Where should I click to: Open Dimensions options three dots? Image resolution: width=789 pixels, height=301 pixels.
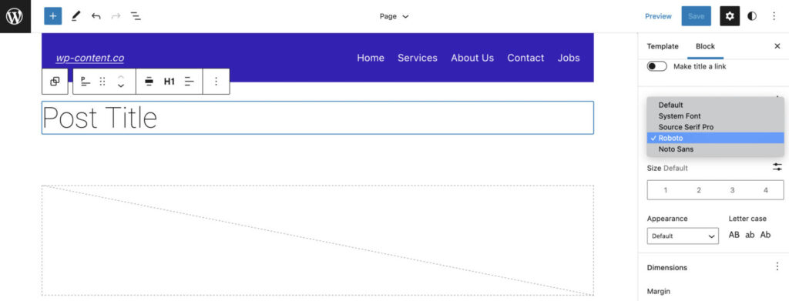777,267
